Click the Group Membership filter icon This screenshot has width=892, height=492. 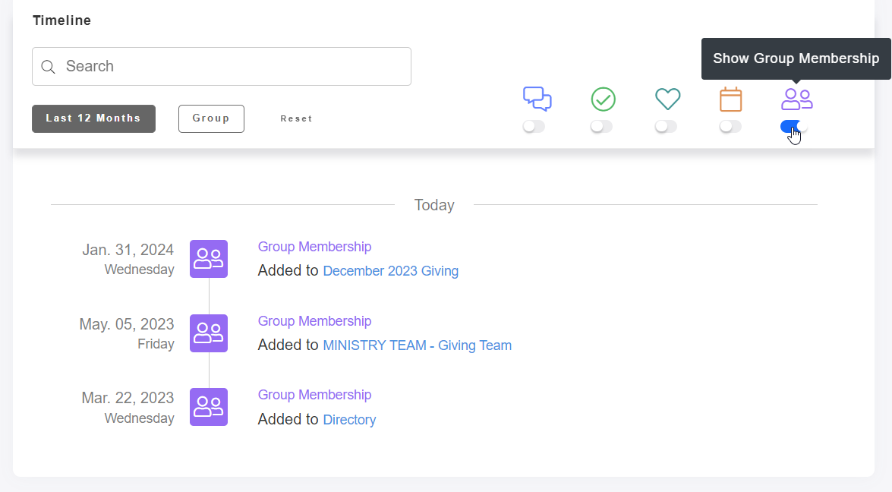click(x=796, y=99)
